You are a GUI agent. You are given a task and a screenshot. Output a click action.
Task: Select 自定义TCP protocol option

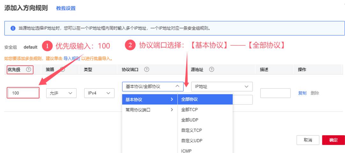pyautogui.click(x=205, y=130)
